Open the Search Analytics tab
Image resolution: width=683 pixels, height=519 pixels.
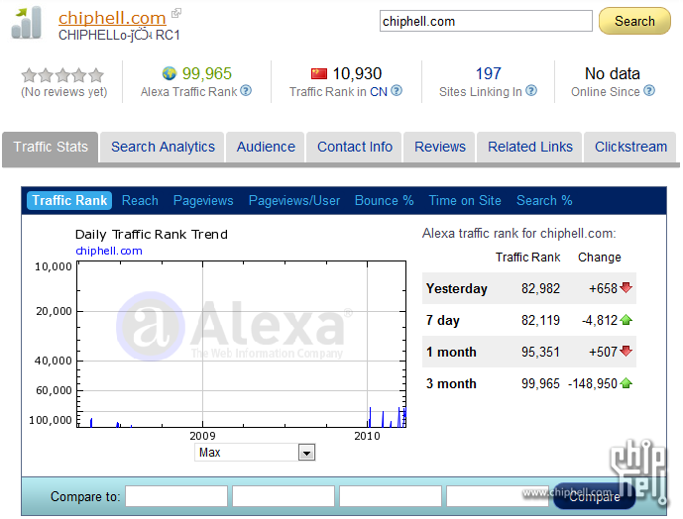tap(163, 148)
